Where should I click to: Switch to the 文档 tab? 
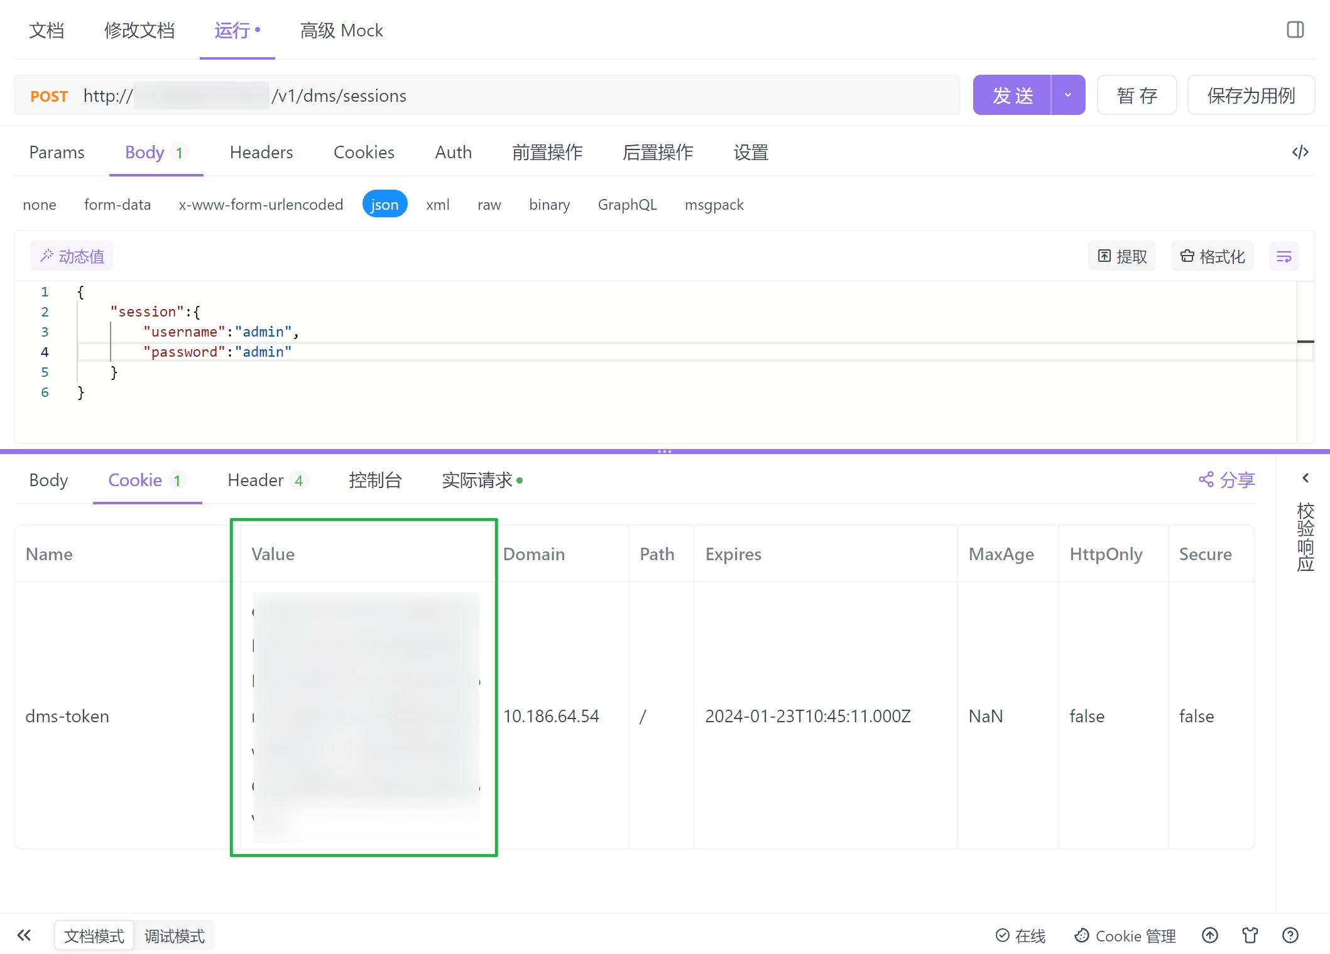(x=46, y=30)
